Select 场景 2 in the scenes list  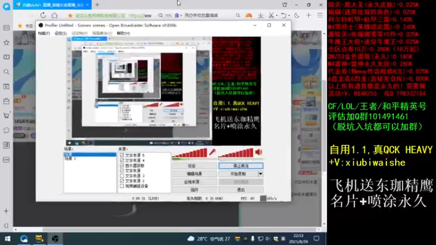click(x=70, y=158)
